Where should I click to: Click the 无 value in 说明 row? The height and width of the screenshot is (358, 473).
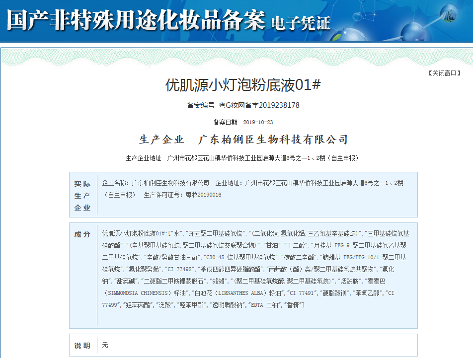pos(105,345)
